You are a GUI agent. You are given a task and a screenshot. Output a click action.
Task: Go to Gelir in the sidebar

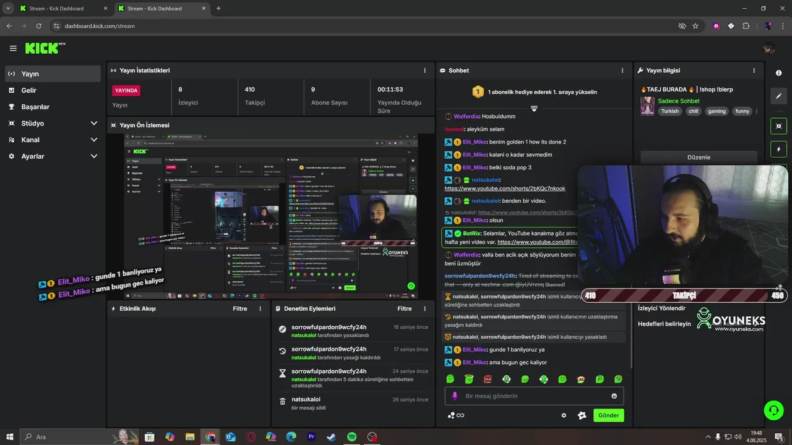(x=53, y=90)
